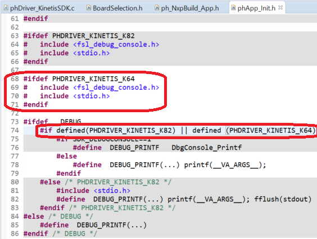The image size is (317, 239).
Task: Switch to phDriver_KinetisSDK.c tab
Action: point(39,8)
